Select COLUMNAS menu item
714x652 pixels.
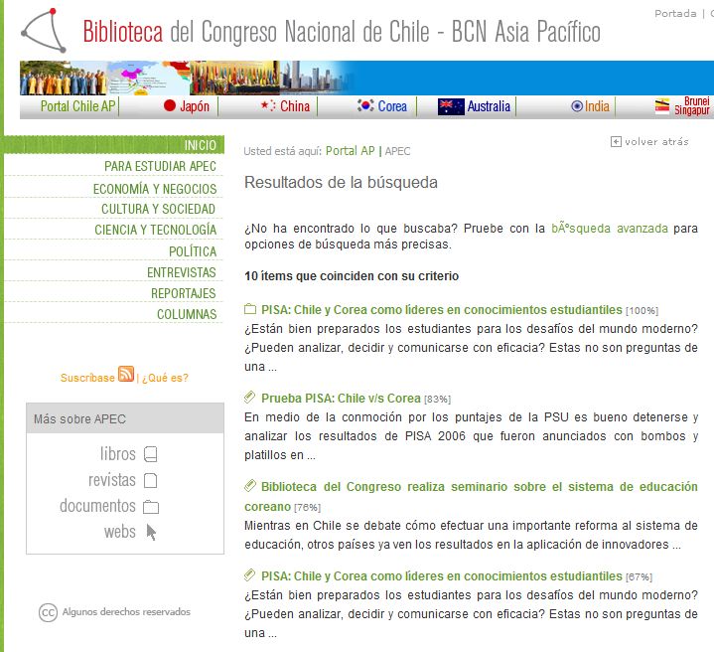point(187,314)
